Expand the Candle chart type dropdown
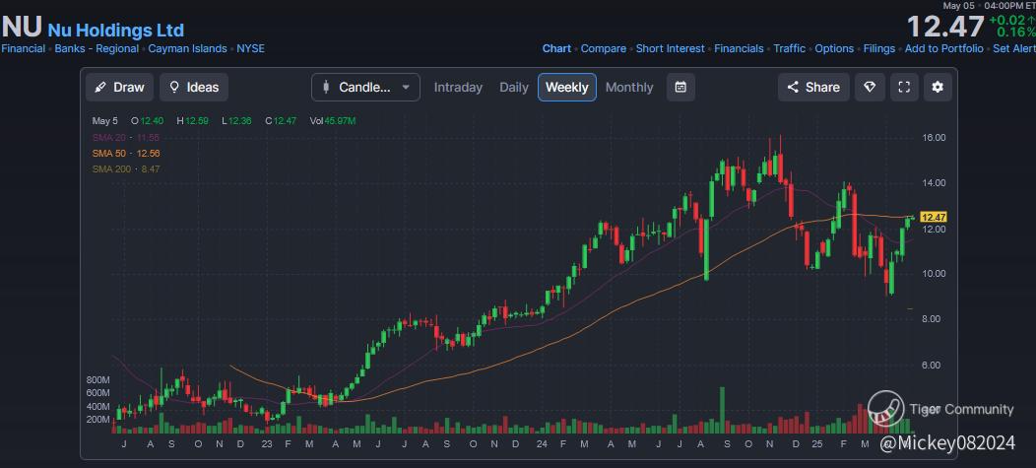 [x=365, y=88]
